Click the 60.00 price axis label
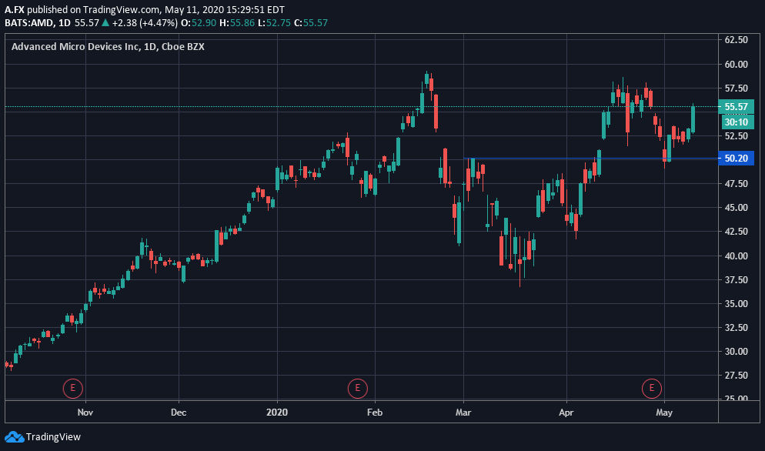Screen dimensions: 765x451 737,65
